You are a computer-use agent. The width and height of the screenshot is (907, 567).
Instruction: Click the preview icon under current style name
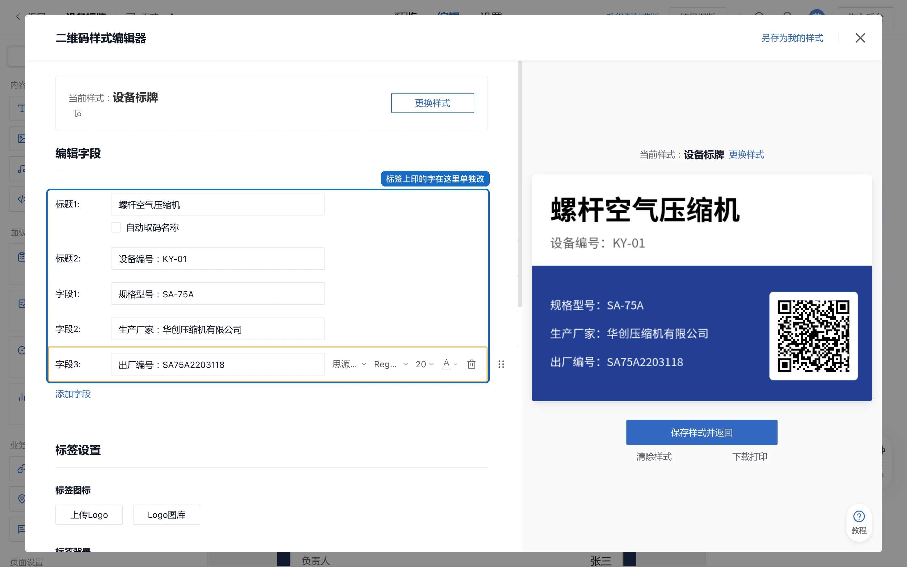point(78,113)
